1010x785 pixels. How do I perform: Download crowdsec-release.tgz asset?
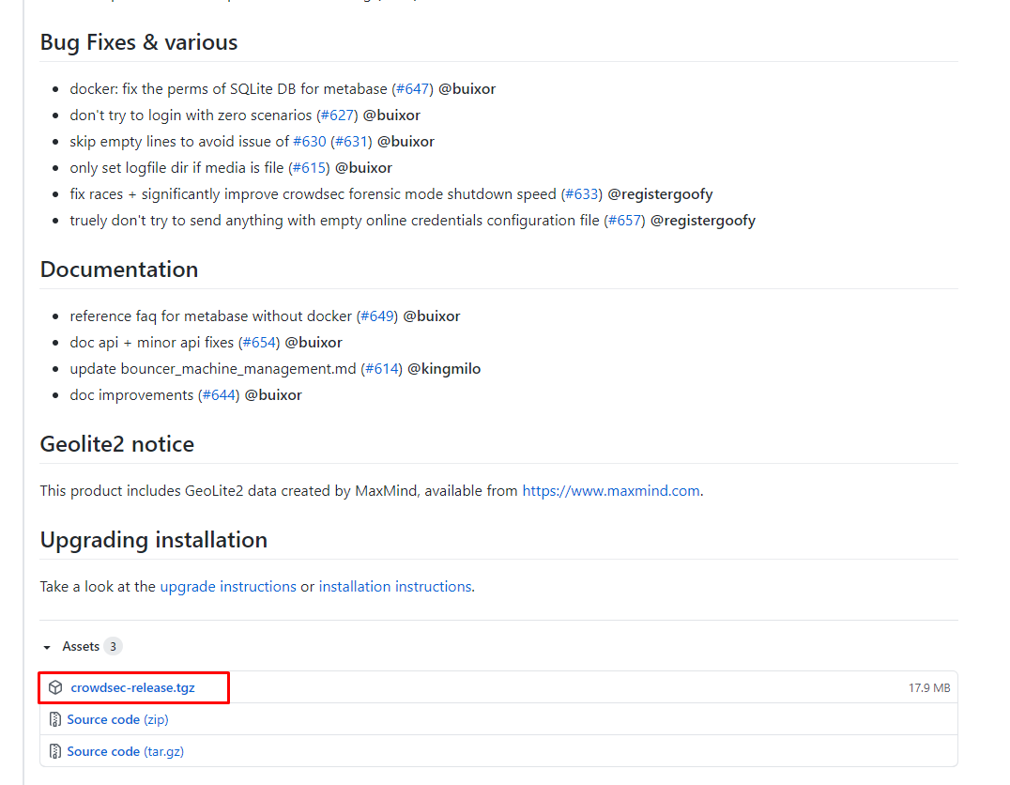click(x=132, y=687)
